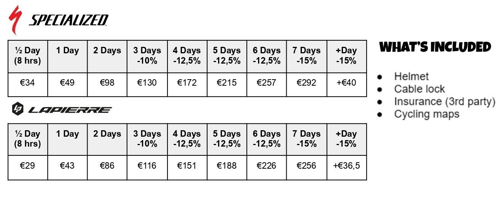Select the Lapierre €43 one-day price
The height and width of the screenshot is (198, 504).
(x=67, y=166)
